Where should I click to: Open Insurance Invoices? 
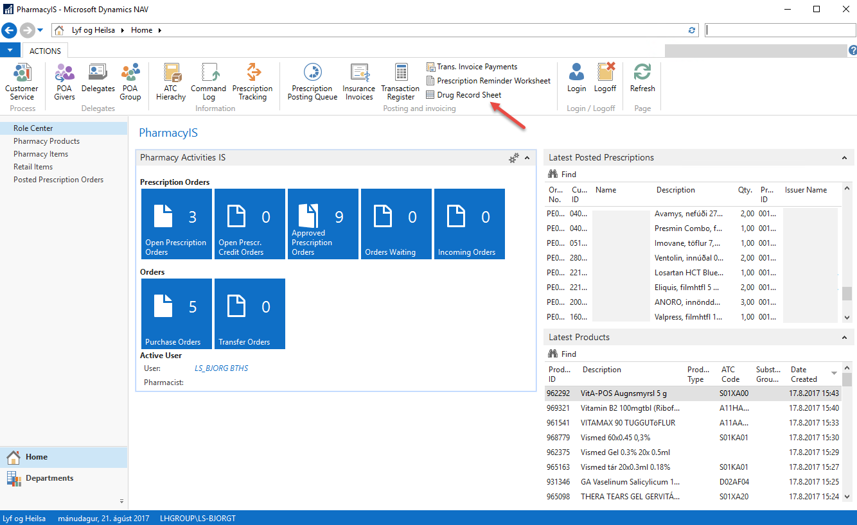(x=358, y=82)
